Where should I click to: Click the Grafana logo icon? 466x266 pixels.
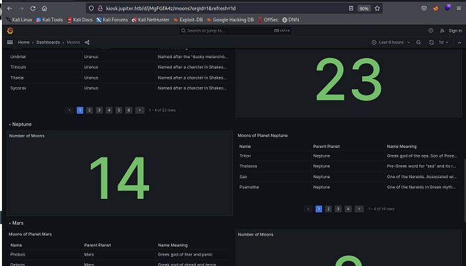point(10,31)
